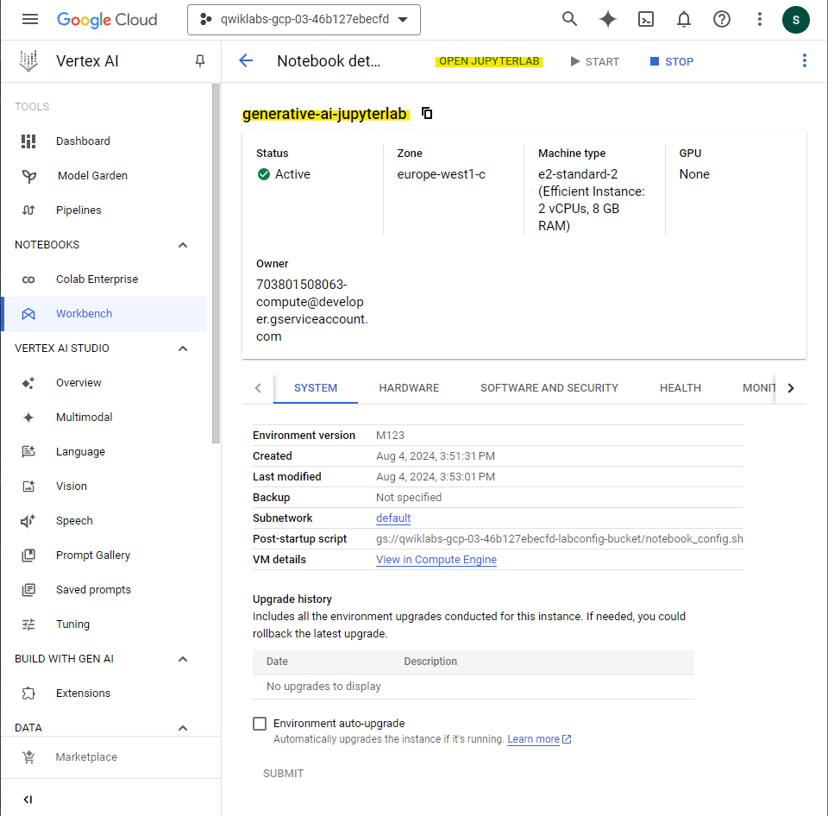Click the Active status text
Image resolution: width=828 pixels, height=816 pixels.
[292, 174]
